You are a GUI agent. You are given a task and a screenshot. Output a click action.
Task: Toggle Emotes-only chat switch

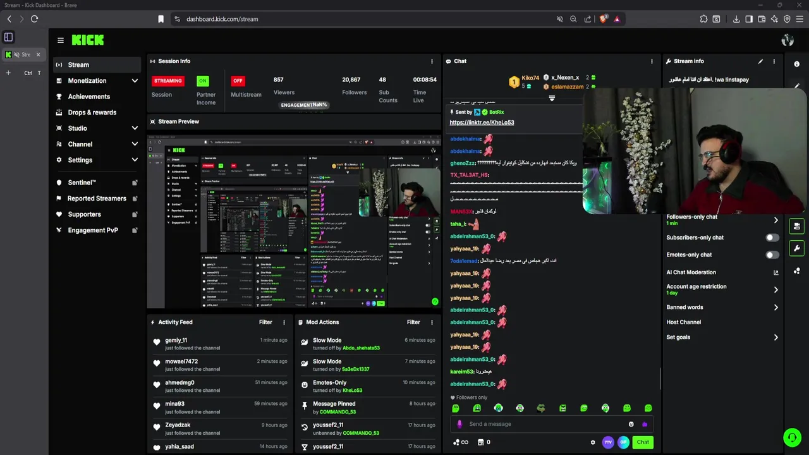pyautogui.click(x=772, y=255)
